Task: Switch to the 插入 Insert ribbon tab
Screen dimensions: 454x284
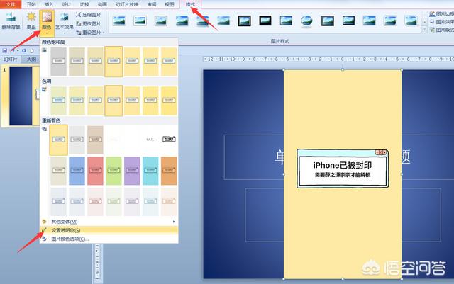Action: pos(49,4)
